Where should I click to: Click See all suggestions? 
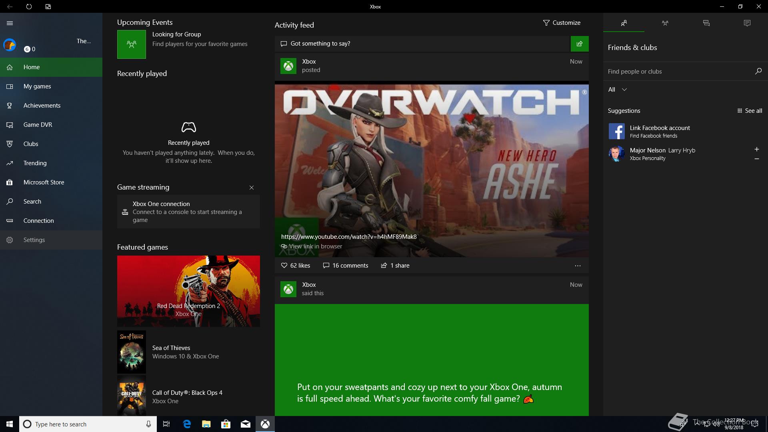750,111
